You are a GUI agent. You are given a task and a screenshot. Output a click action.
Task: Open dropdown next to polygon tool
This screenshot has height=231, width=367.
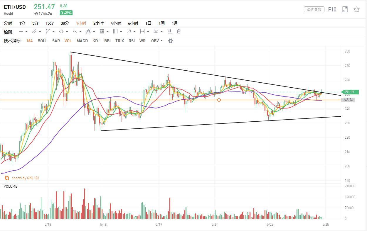tap(53, 32)
